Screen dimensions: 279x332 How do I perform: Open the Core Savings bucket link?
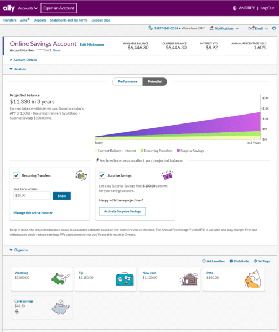[x=24, y=301]
